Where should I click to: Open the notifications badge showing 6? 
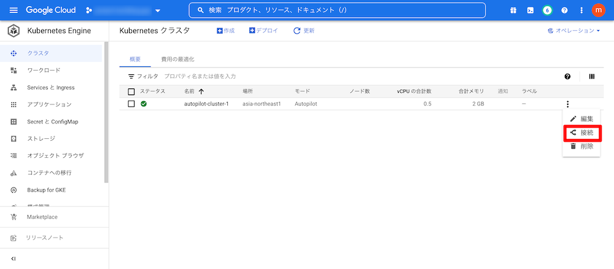coord(547,10)
